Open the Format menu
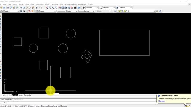191x107 pixels. pyautogui.click(x=21, y=4)
